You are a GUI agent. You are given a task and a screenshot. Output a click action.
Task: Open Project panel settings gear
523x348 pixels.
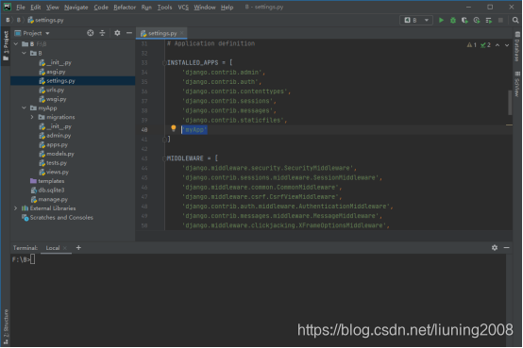click(x=117, y=33)
